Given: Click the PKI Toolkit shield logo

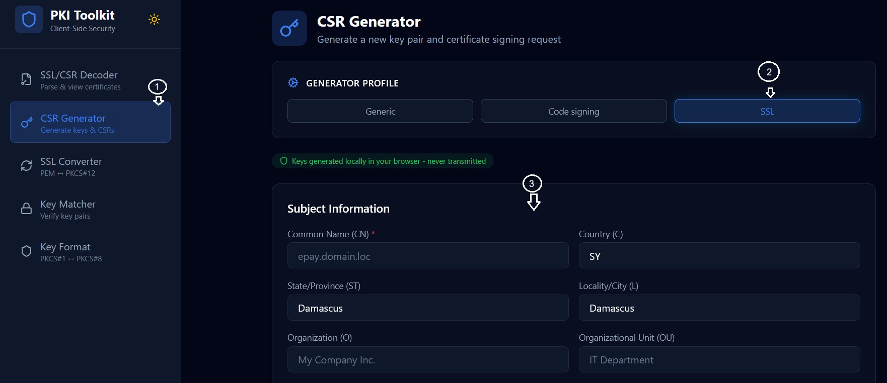Looking at the screenshot, I should (x=29, y=20).
